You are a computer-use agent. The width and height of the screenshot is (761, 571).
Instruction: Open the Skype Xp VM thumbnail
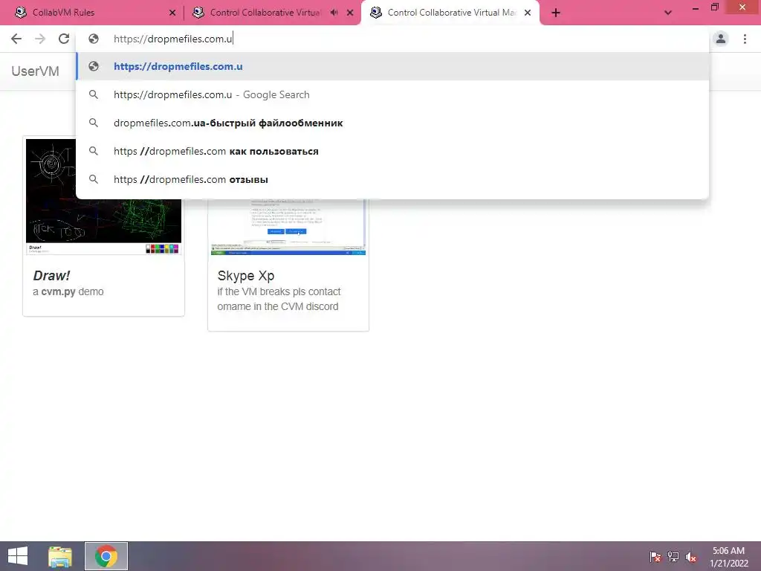click(288, 227)
